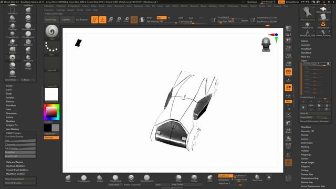Expand the Create brush section
This screenshot has height=189, width=336.
point(9,86)
